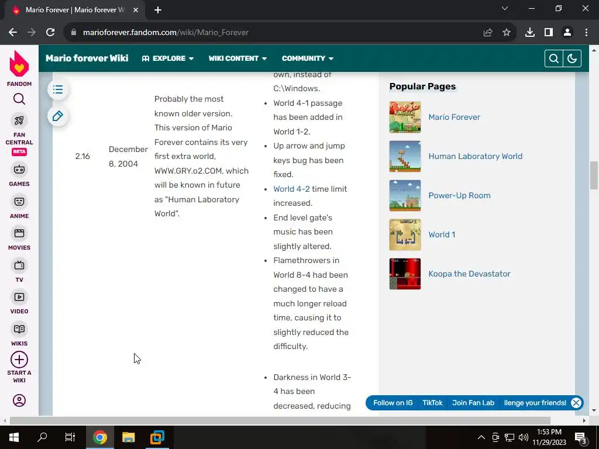Click the Mario forever Wiki title
Image resolution: width=599 pixels, height=449 pixels.
click(87, 58)
